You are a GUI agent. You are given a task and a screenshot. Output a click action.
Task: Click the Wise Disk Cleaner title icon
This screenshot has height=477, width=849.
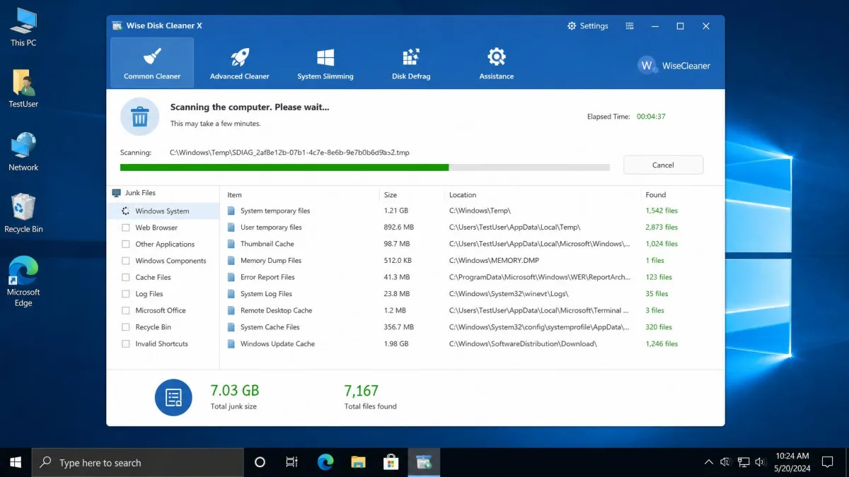pos(117,26)
